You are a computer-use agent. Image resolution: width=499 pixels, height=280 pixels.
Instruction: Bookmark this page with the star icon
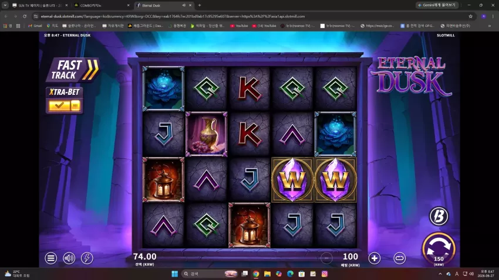[x=470, y=16]
